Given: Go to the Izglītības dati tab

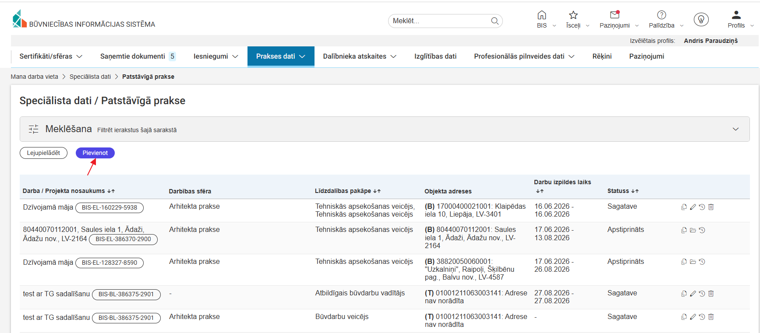Looking at the screenshot, I should (x=435, y=56).
